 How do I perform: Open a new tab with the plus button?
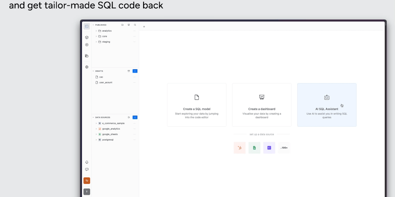(x=144, y=27)
